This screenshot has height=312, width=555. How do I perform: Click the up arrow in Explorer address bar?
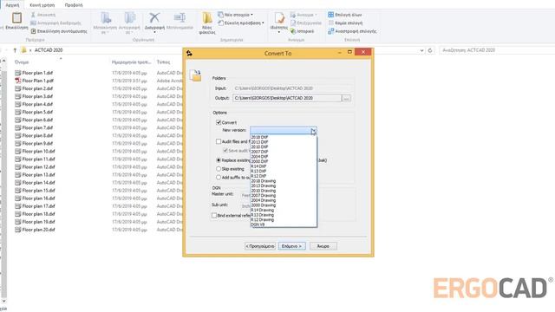tap(15, 50)
